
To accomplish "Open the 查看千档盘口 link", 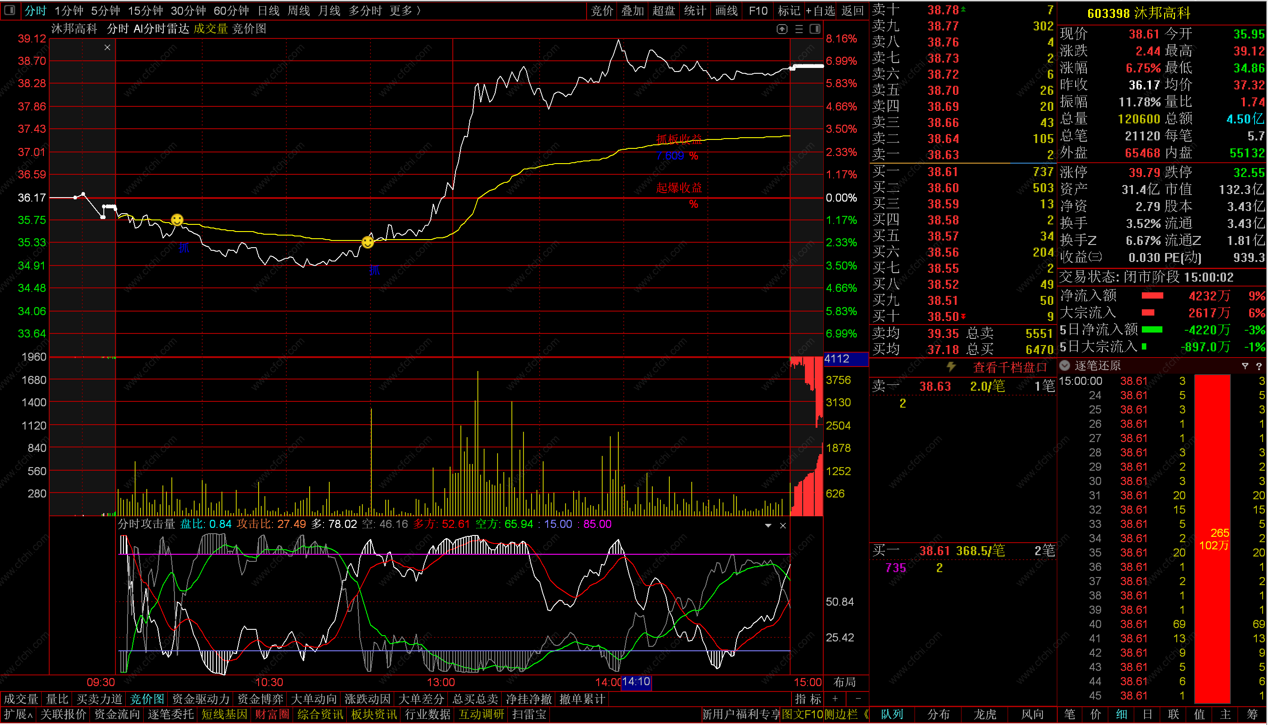I will tap(1010, 367).
